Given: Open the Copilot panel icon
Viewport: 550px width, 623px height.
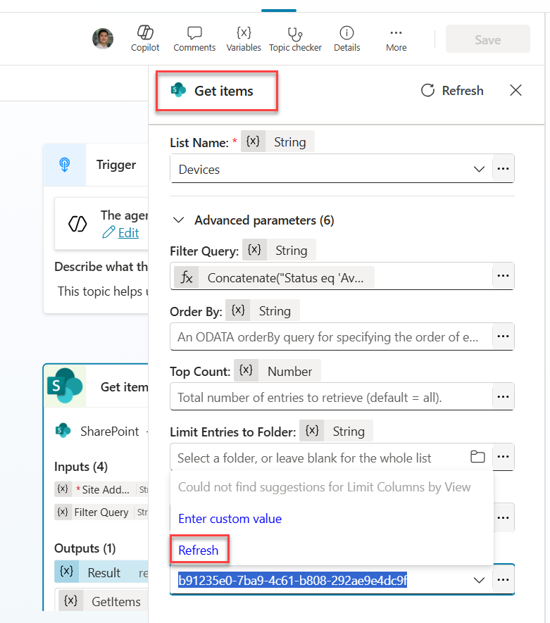Looking at the screenshot, I should coord(145,39).
